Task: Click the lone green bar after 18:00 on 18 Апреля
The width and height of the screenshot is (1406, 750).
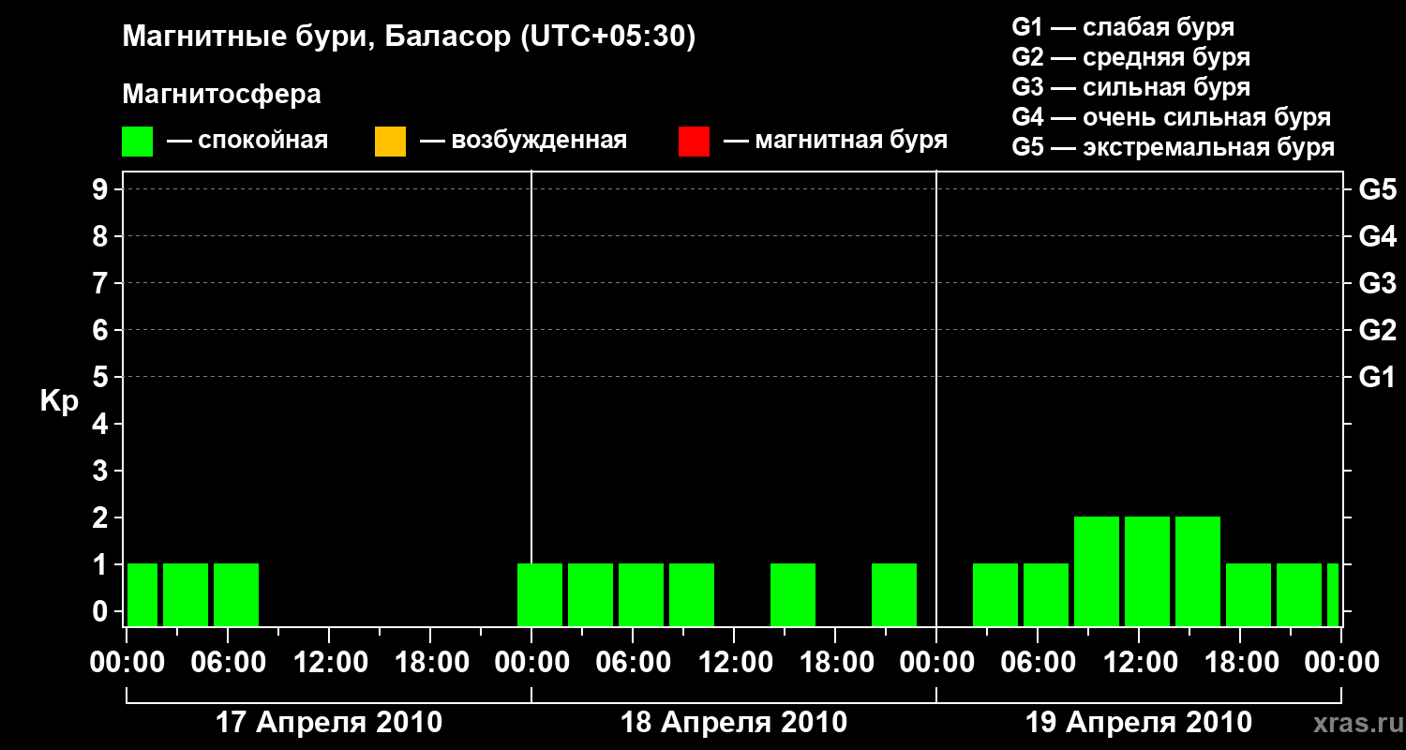Action: (x=894, y=594)
